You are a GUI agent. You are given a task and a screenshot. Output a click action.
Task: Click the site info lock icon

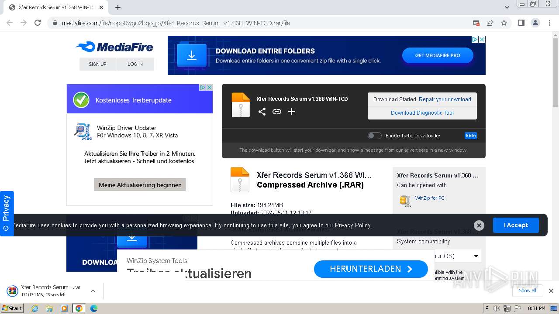point(55,23)
